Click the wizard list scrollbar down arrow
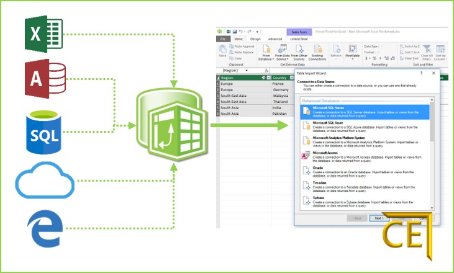Image resolution: width=454 pixels, height=273 pixels. coord(432,208)
